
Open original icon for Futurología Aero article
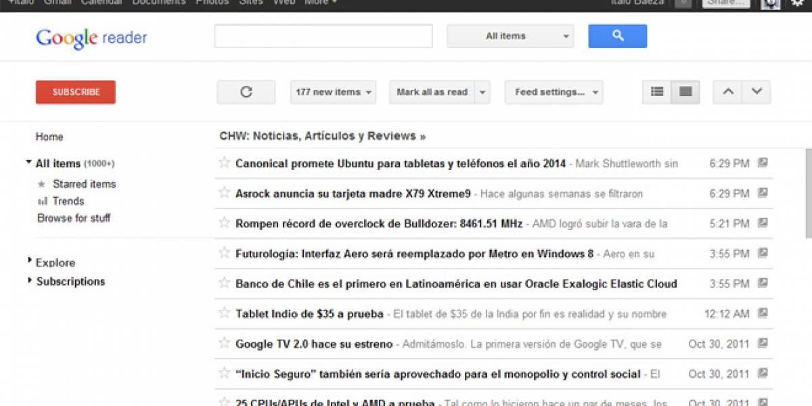point(763,253)
